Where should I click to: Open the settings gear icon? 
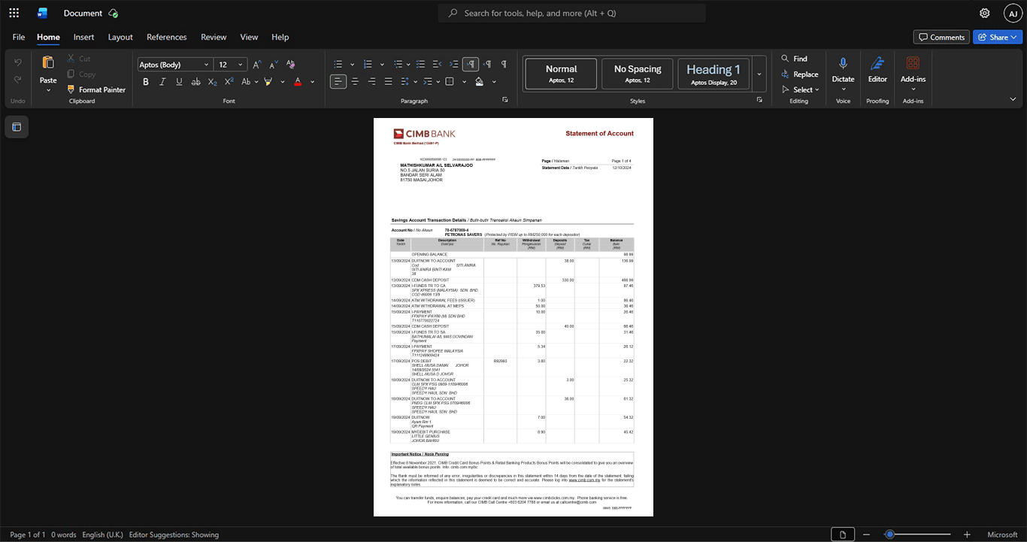pos(984,13)
